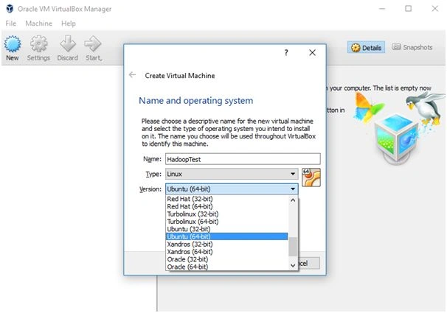447x313 pixels.
Task: Open the Machine menu
Action: point(39,24)
